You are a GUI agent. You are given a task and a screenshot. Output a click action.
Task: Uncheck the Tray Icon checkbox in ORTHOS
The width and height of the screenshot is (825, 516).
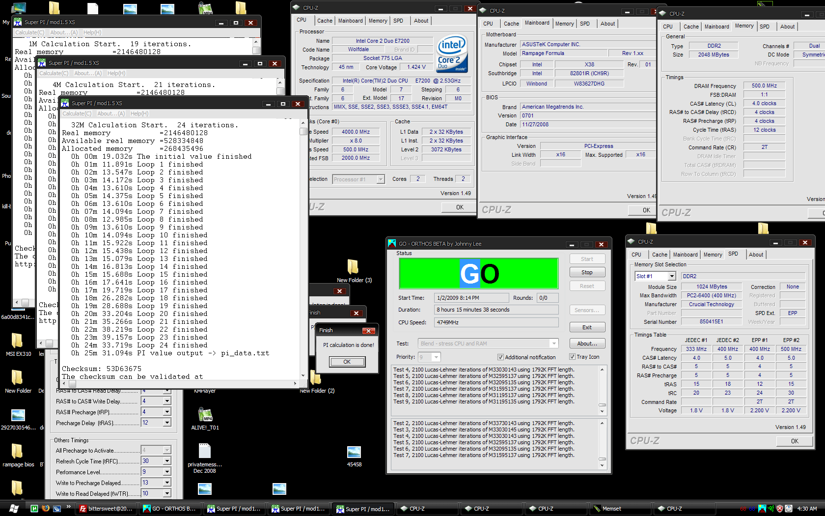coord(572,357)
